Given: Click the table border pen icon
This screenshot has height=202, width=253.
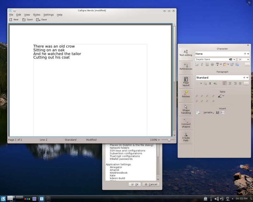Looking at the screenshot, I should pyautogui.click(x=220, y=96).
